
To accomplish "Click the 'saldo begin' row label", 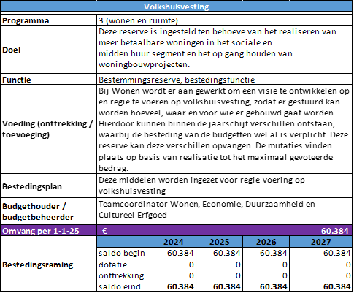I will pyautogui.click(x=122, y=253).
